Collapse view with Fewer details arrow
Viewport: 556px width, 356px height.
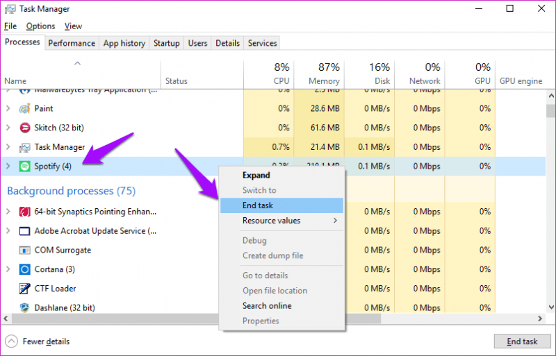(x=12, y=341)
